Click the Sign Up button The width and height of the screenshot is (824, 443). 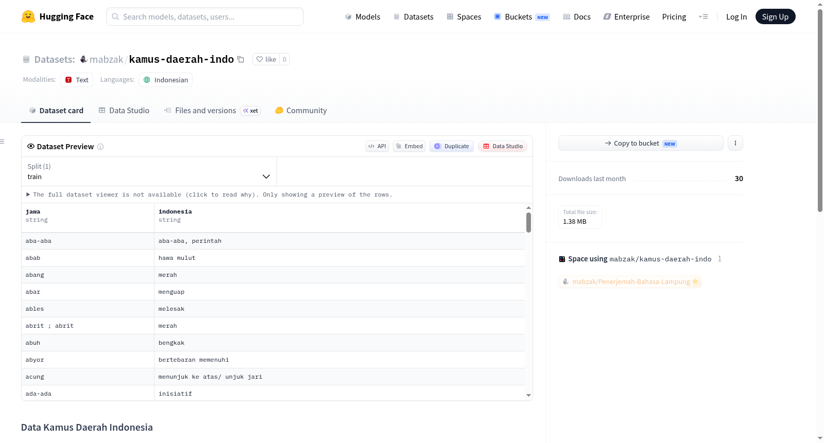775,16
